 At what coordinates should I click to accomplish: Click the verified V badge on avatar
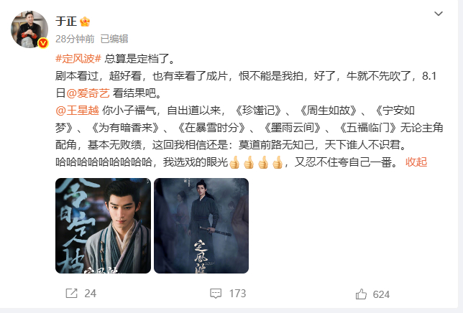(43, 43)
